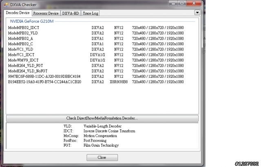Viewport: 261px width, 167px height.
Task: Click the DXVA1/2 cell in ModeVC1_IDCT row
Action: click(97, 55)
